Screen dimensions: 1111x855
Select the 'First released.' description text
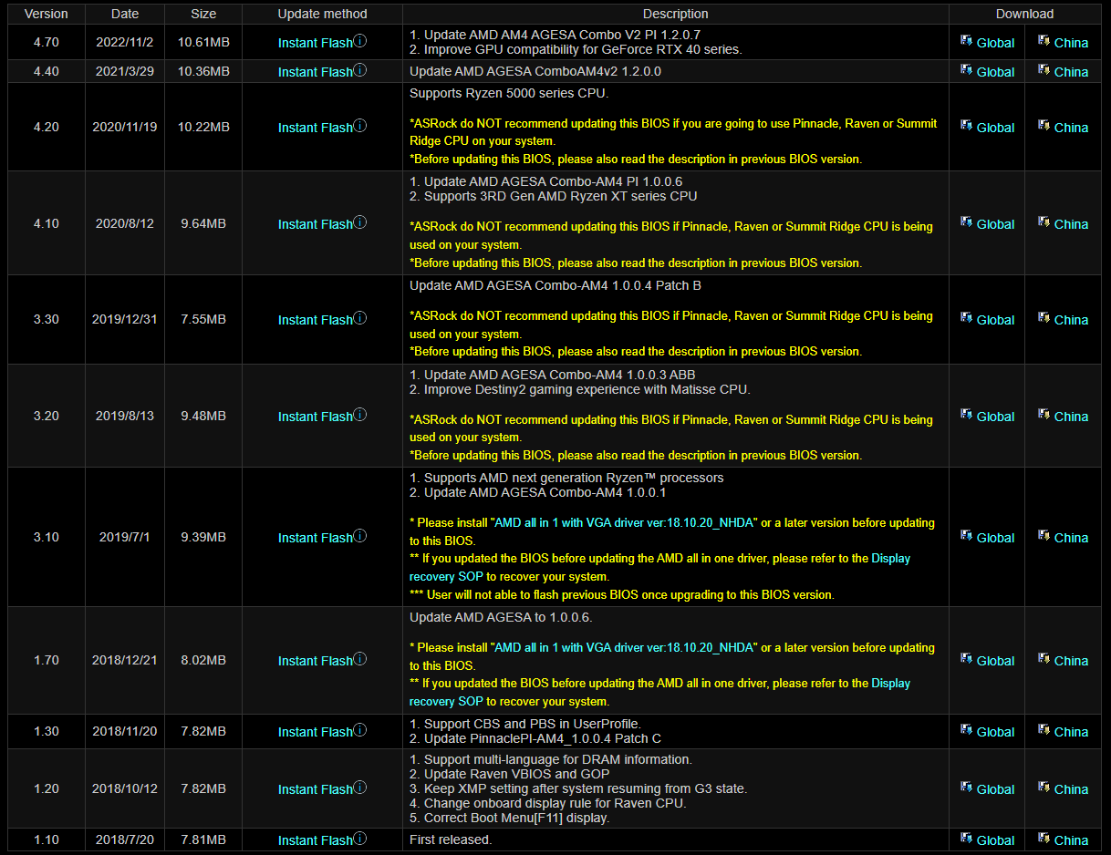pos(451,840)
